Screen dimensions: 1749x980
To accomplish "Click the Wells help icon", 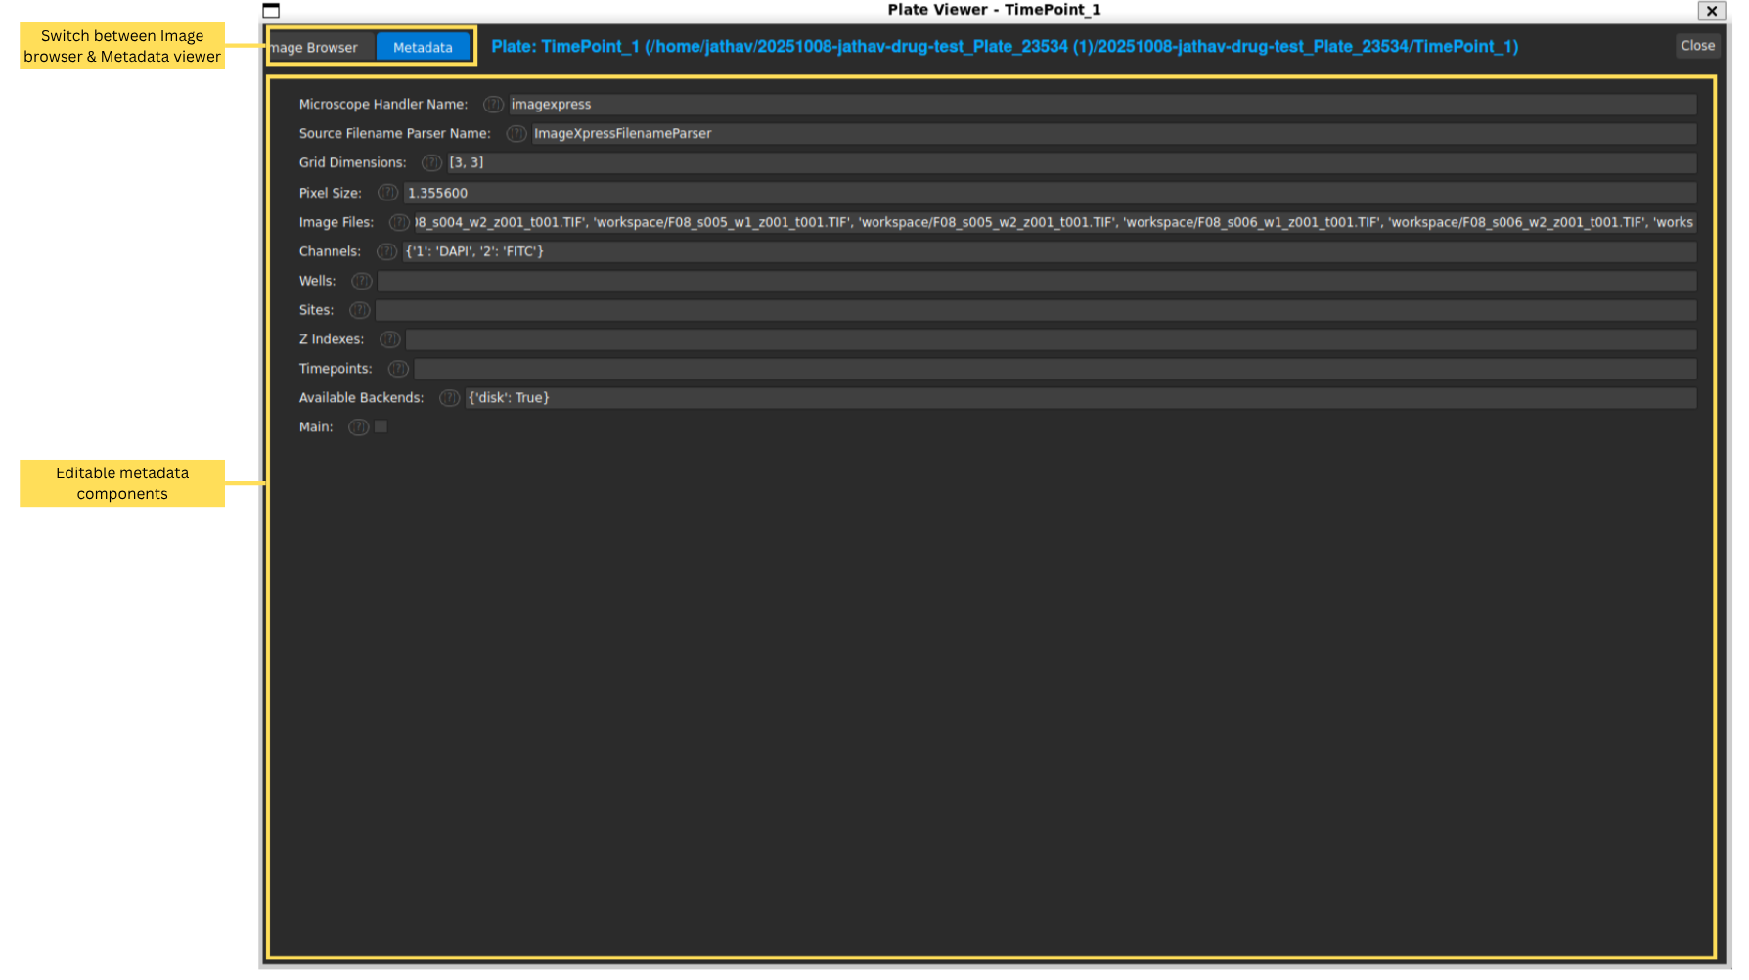I will pyautogui.click(x=362, y=281).
